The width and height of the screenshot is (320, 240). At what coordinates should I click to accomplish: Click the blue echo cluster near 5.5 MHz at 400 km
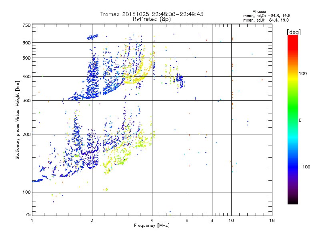pyautogui.click(x=180, y=81)
